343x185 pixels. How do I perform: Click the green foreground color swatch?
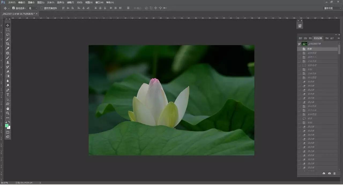click(x=7, y=125)
